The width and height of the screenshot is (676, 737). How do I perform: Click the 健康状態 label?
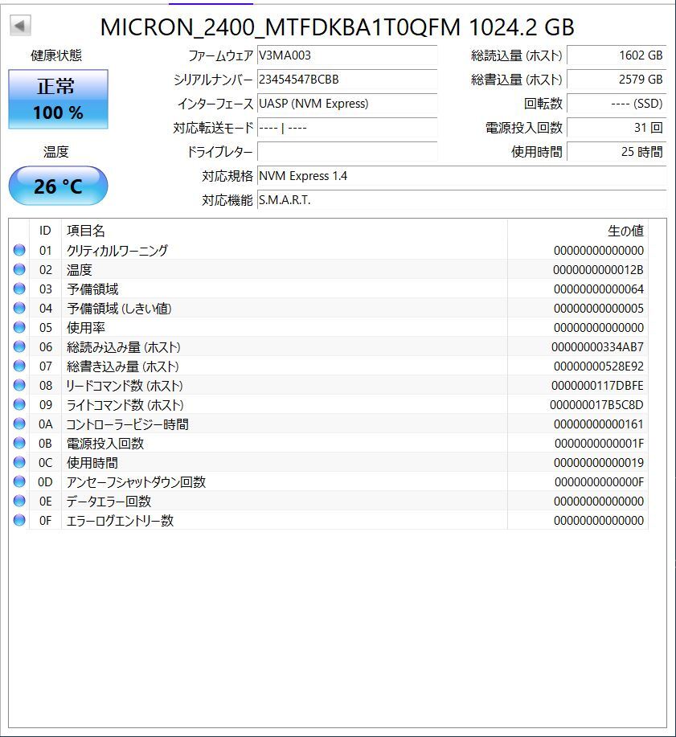(56, 55)
